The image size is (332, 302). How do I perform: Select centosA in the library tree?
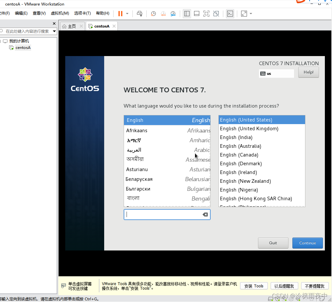23,48
